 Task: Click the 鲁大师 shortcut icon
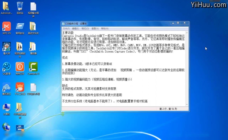pyautogui.click(x=6, y=48)
